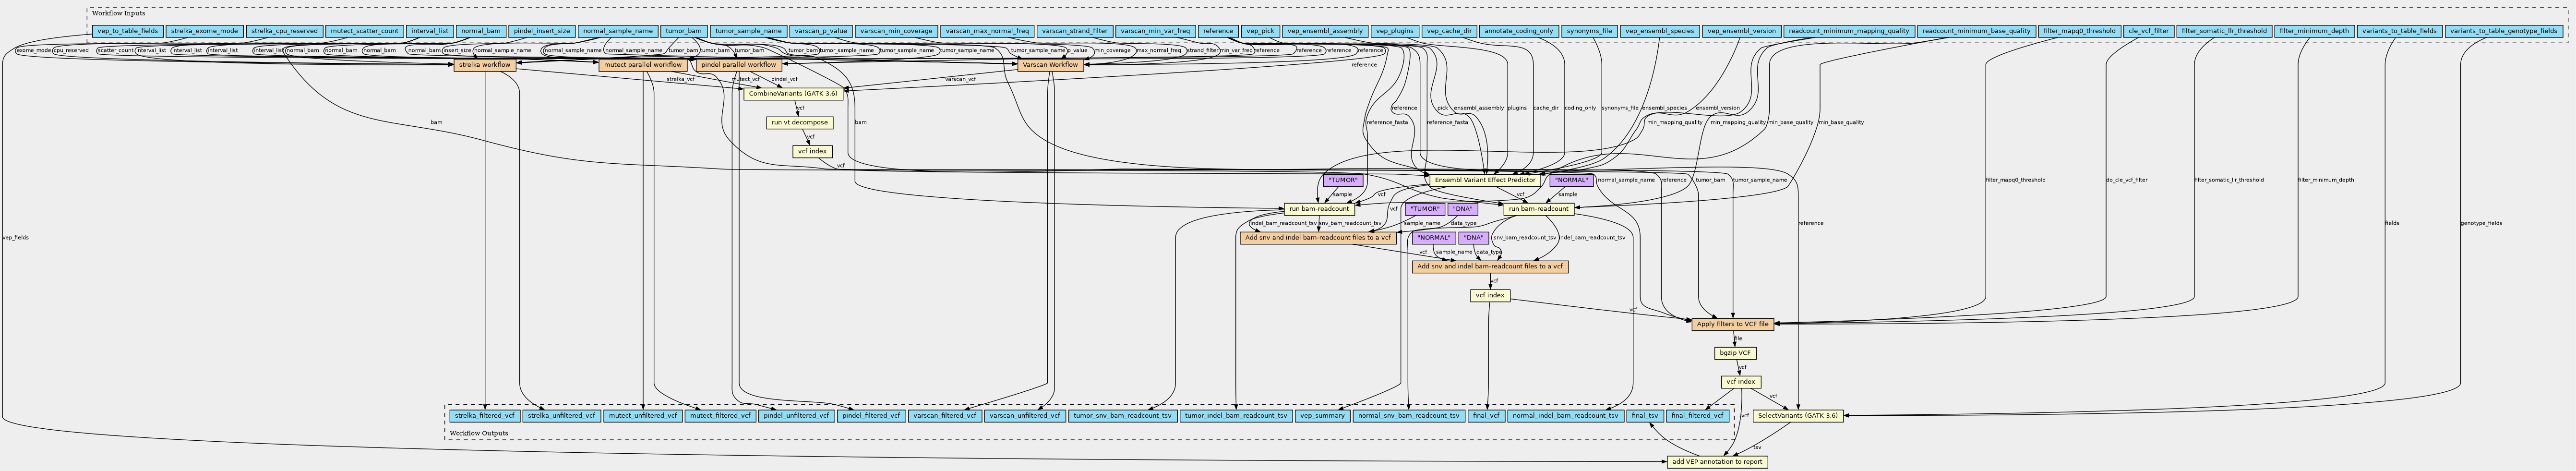Viewport: 2576px width, 471px height.
Task: Select the strelka workflow node
Action: tap(485, 65)
